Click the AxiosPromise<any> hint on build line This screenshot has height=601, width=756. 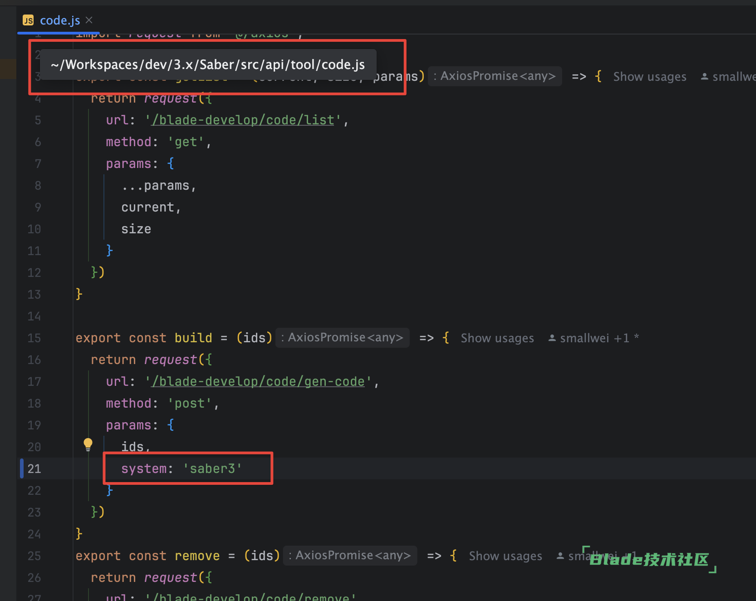coord(343,338)
